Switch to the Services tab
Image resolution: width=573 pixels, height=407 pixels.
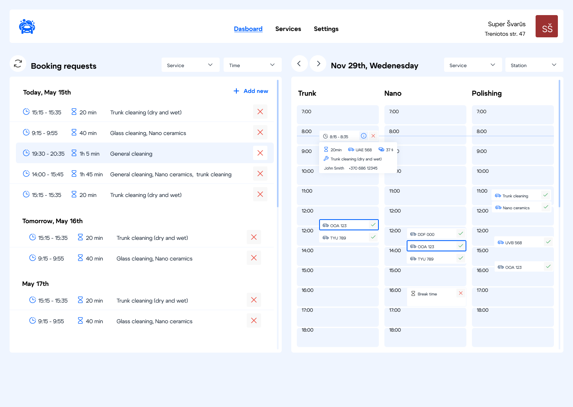click(288, 29)
